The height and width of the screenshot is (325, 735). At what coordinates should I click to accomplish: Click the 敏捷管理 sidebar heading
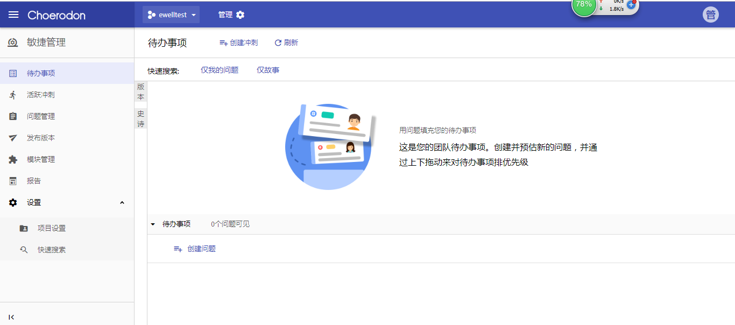coord(46,43)
